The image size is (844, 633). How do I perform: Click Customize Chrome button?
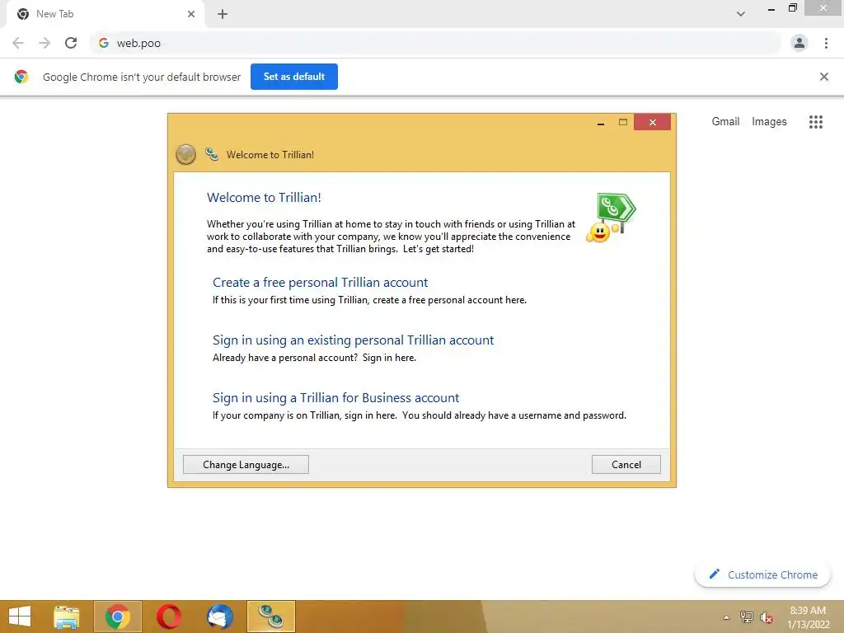point(762,574)
